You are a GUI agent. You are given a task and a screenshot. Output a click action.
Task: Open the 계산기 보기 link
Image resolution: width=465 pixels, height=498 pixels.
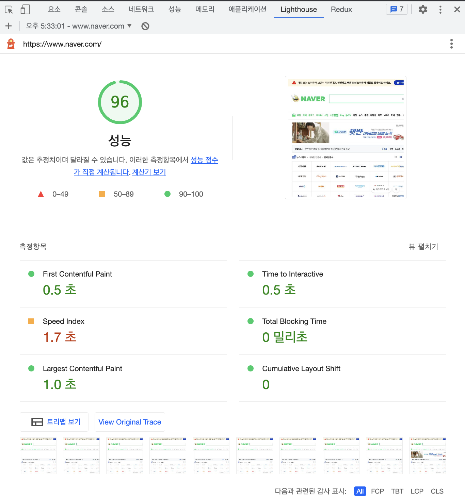149,172
